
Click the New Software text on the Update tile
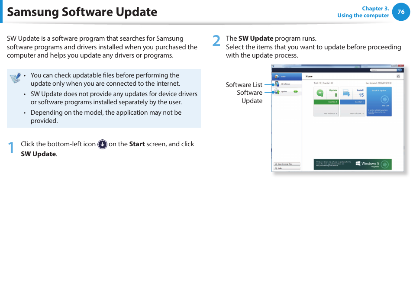pyautogui.click(x=331, y=114)
